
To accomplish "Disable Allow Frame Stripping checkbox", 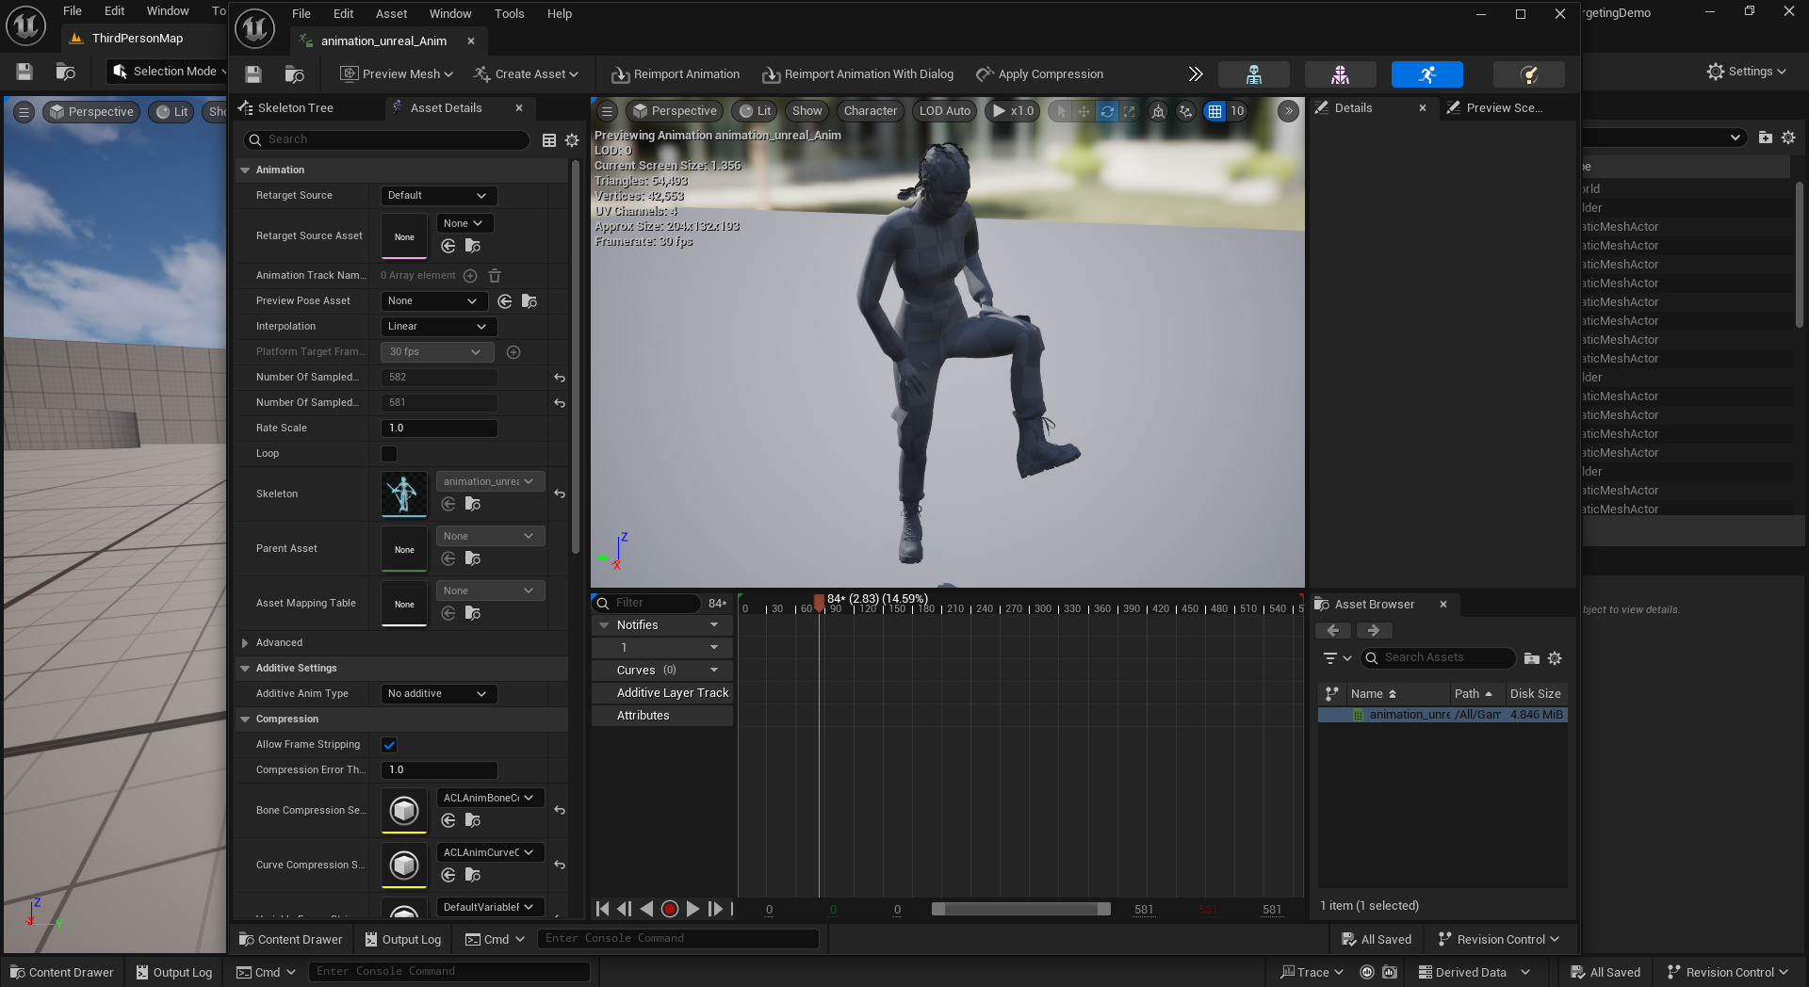I will click(389, 745).
